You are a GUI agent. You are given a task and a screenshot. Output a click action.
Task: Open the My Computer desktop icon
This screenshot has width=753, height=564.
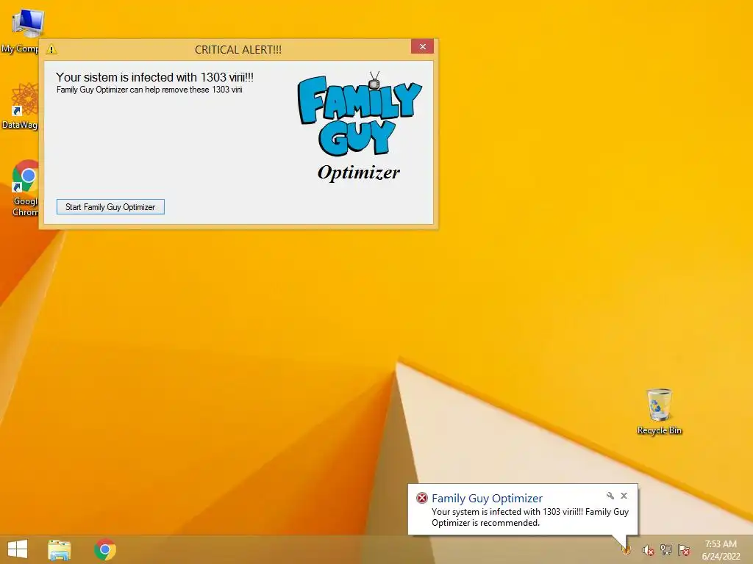(24, 31)
